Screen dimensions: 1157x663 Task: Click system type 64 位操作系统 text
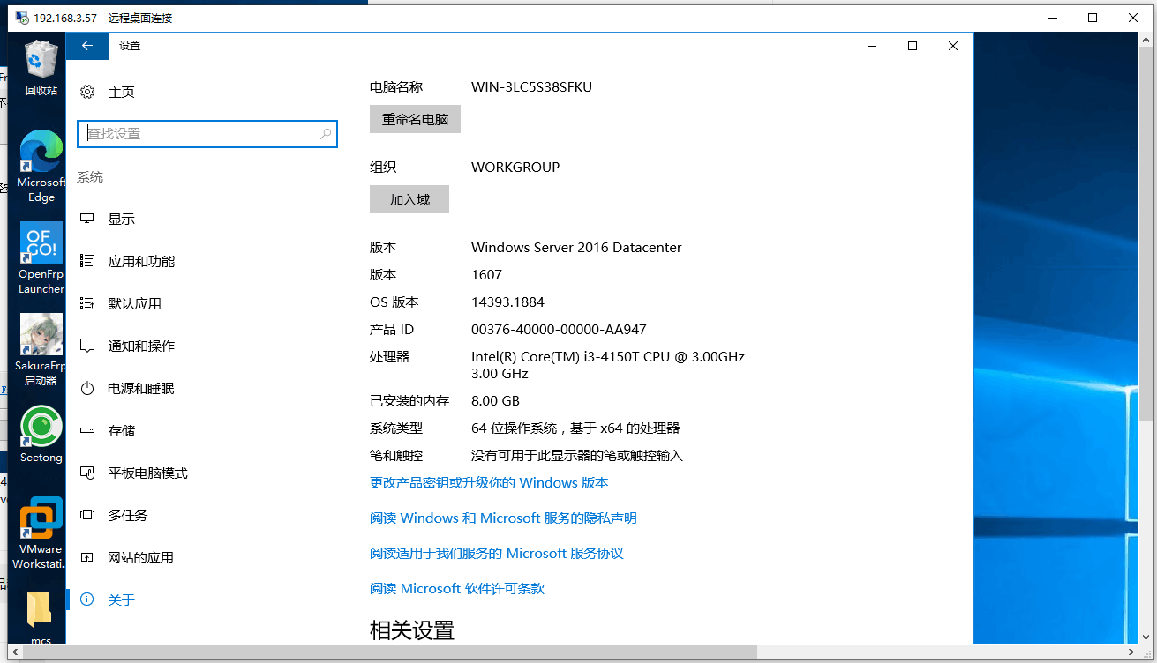click(575, 428)
